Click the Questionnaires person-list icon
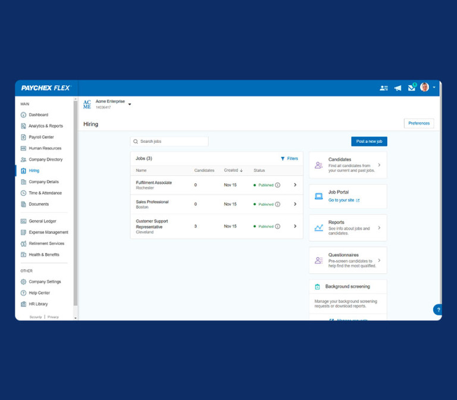 [x=318, y=260]
